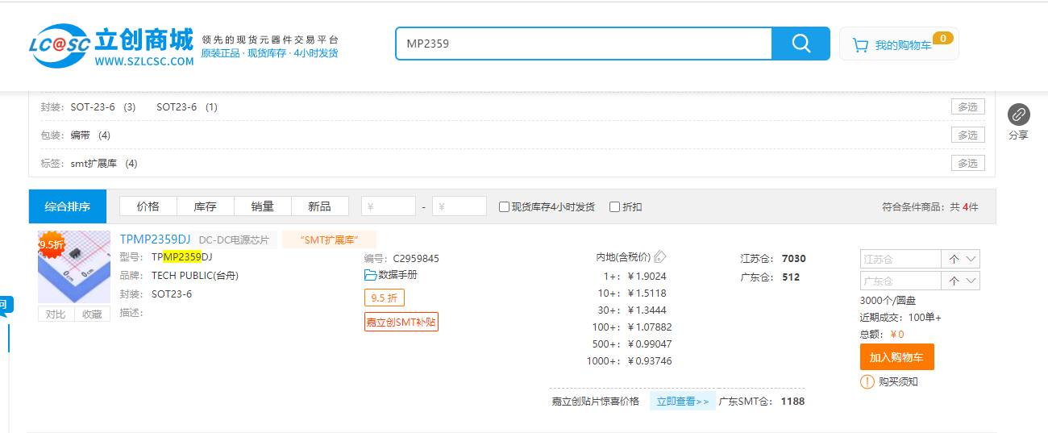Click the maximum price input field
This screenshot has height=433, width=1048.
click(x=460, y=206)
